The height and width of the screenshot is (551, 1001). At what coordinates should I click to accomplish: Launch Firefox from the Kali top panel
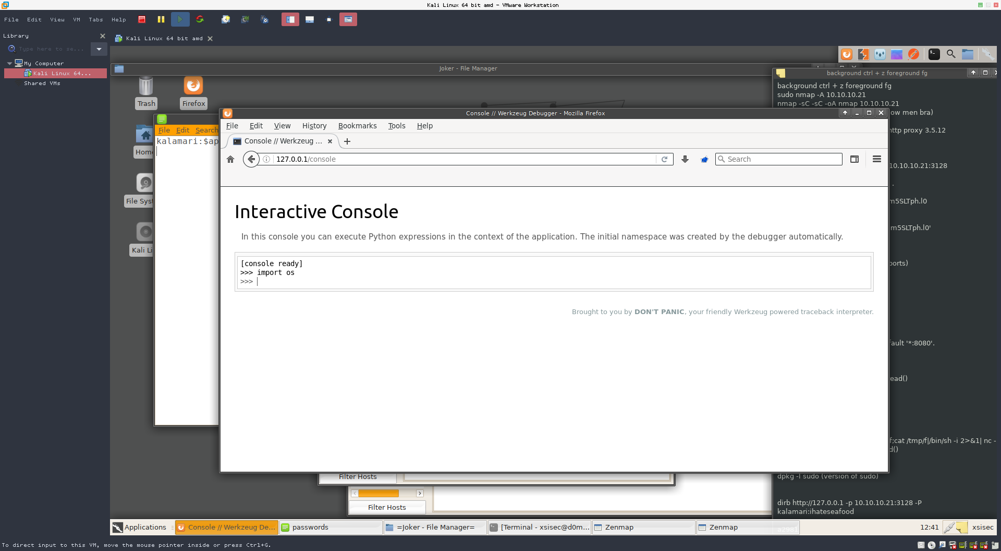coord(847,54)
